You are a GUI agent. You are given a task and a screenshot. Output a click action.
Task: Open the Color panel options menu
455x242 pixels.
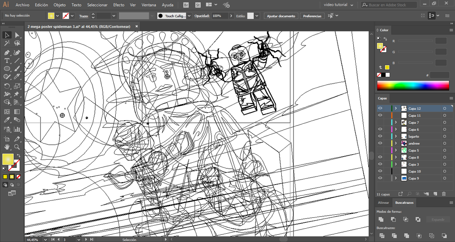coord(450,30)
